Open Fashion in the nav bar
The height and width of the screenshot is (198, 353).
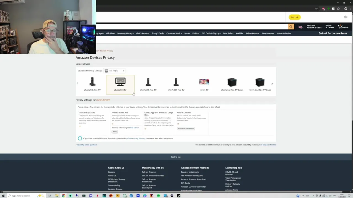pyautogui.click(x=196, y=33)
